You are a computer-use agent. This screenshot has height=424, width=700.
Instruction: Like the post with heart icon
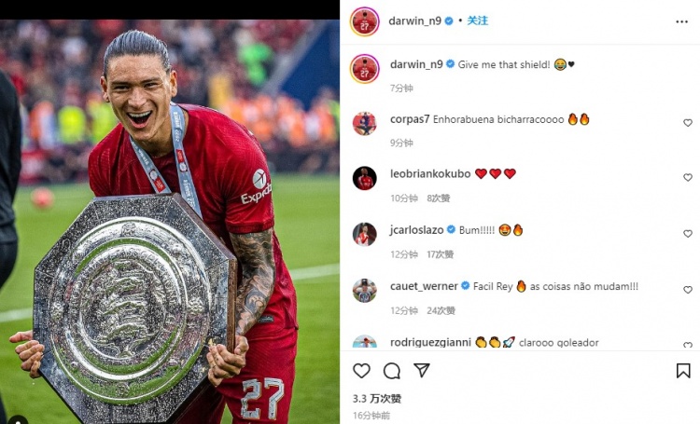pyautogui.click(x=361, y=371)
